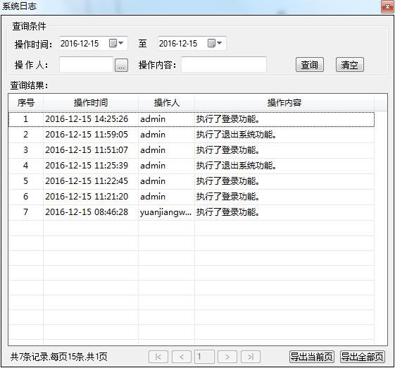The width and height of the screenshot is (395, 368).
Task: Click 执行了退出系统功能。 in row 4
Action: point(237,166)
